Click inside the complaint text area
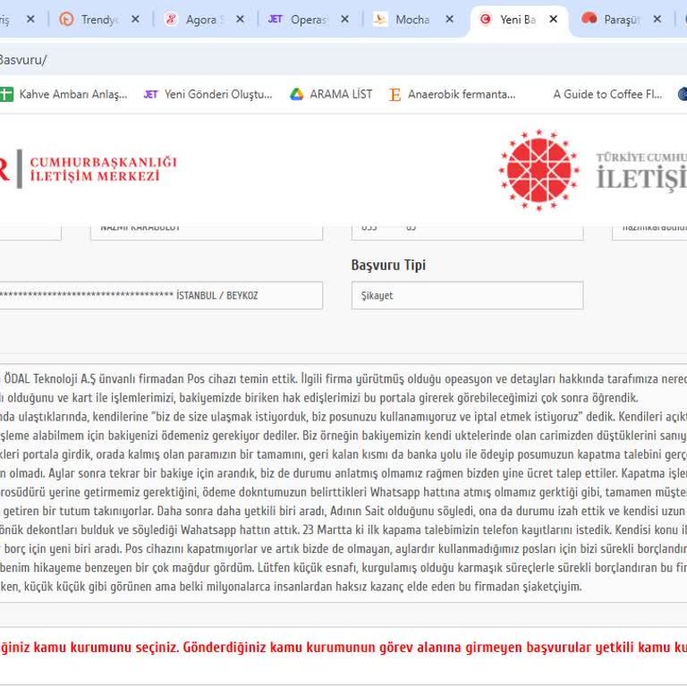The image size is (687, 687). pos(343,482)
